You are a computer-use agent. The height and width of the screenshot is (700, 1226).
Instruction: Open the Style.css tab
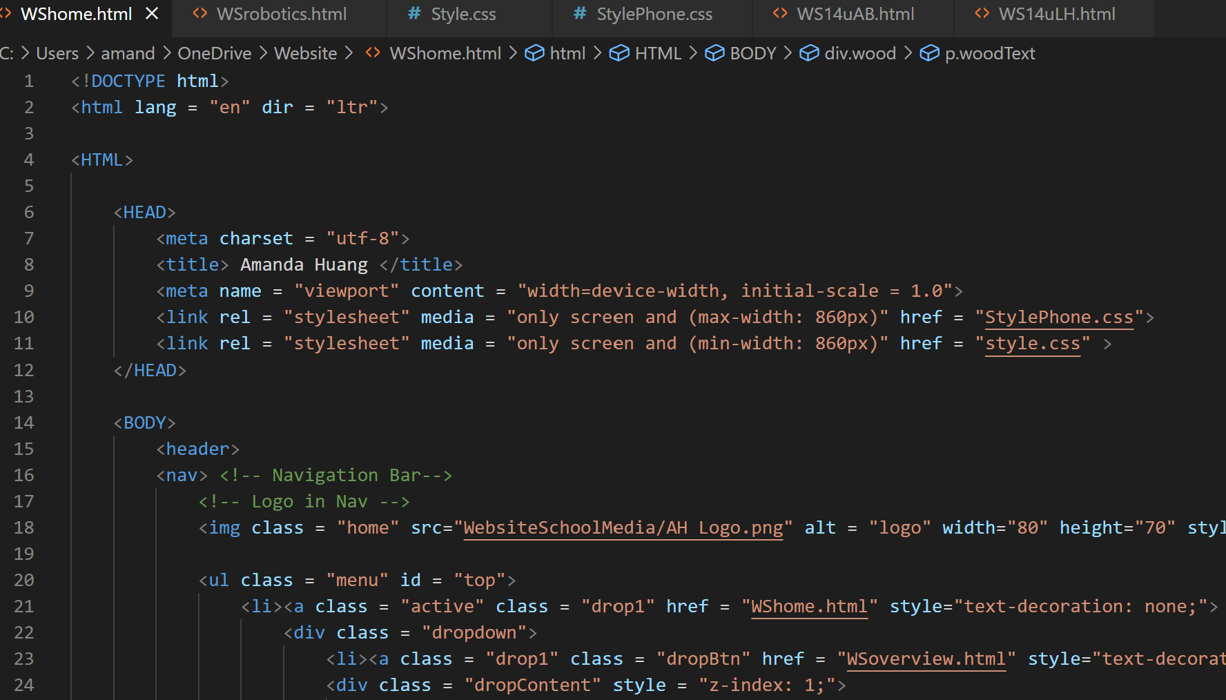(x=463, y=14)
